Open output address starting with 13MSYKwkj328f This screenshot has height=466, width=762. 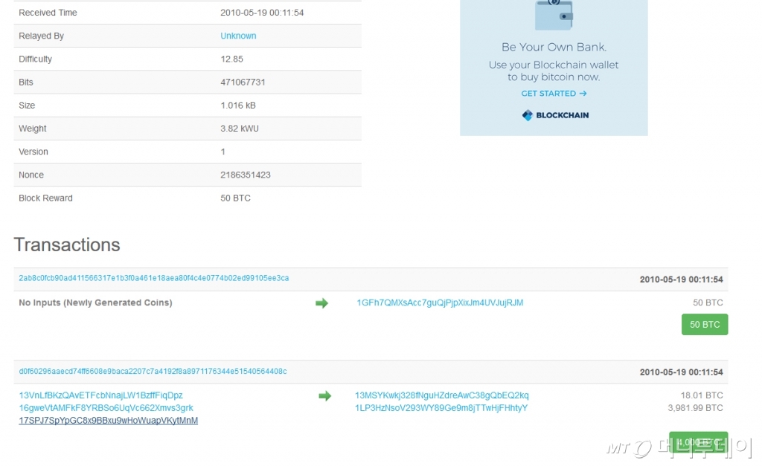(441, 395)
